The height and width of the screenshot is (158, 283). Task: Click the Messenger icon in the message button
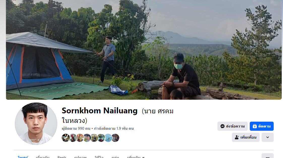pos(223,126)
